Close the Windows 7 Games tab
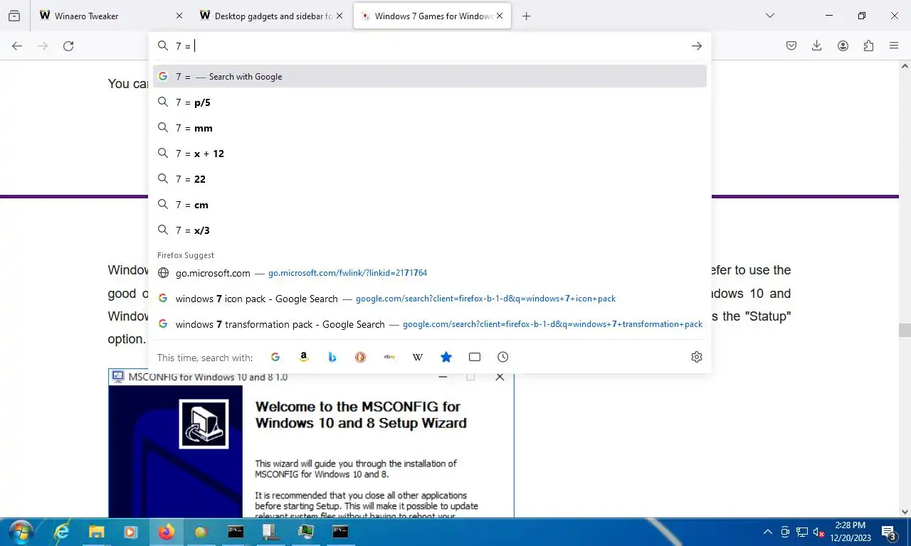Screen dimensions: 911x546 (x=500, y=16)
